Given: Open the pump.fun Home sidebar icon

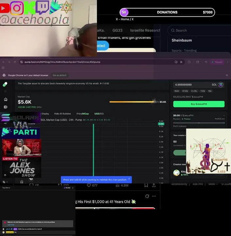Looking at the screenshot, I should (x=6, y=99).
